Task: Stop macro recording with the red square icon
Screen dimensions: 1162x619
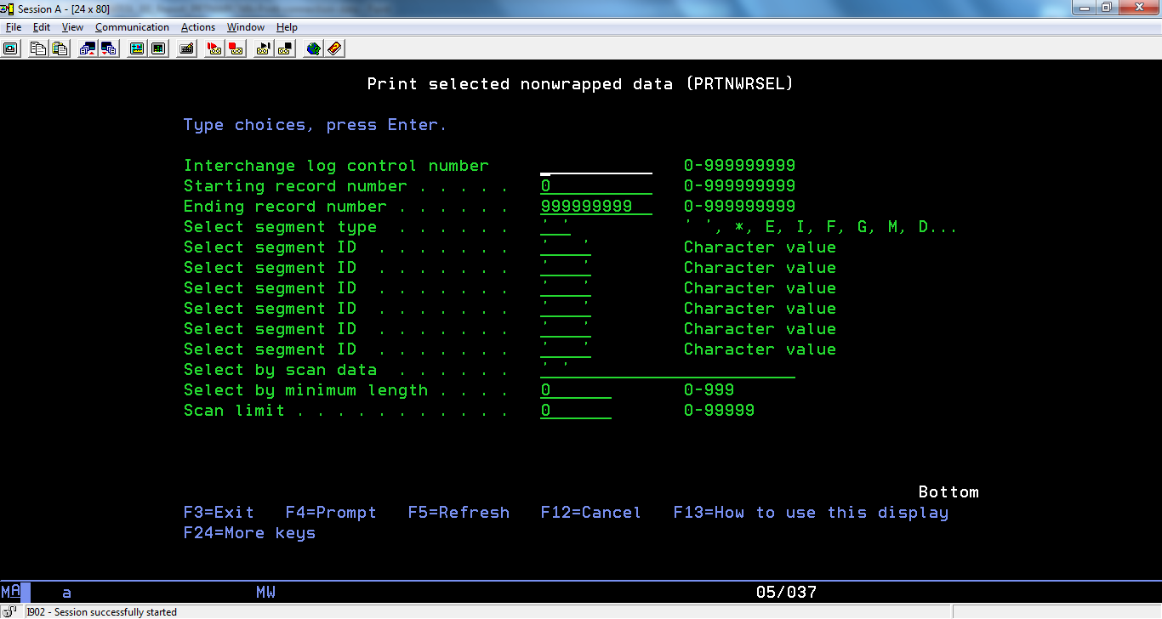Action: (x=236, y=48)
